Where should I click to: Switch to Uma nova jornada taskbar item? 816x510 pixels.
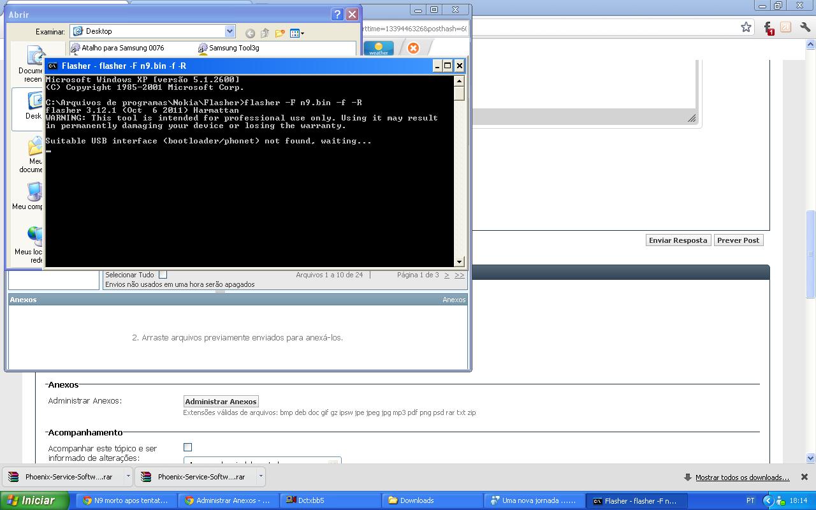click(x=534, y=500)
